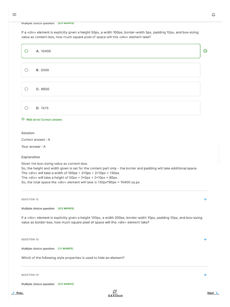Choose radio button for option D 7475
Image resolution: width=230 pixels, height=307 pixels.
click(x=26, y=108)
